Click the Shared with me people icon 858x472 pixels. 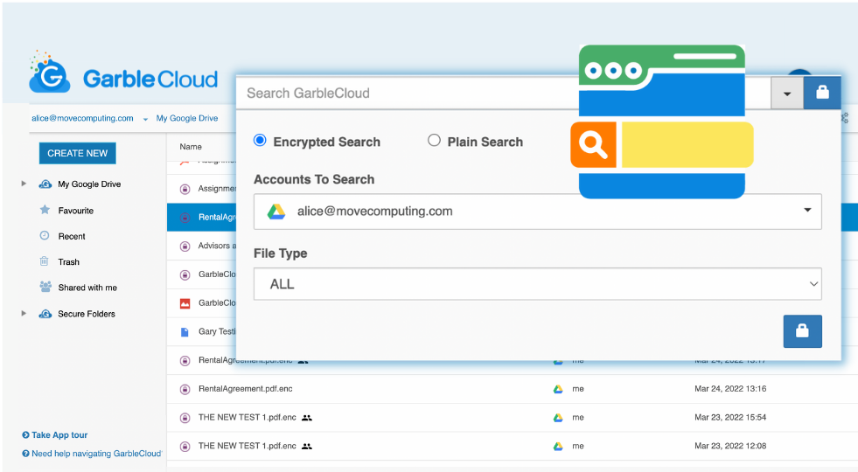coord(45,288)
